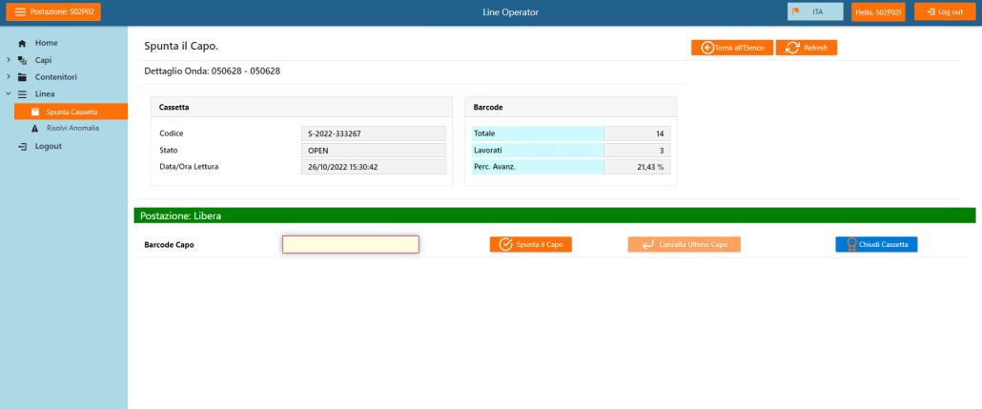Click the Line Operator title
Viewport: 982px width, 409px height.
pyautogui.click(x=510, y=11)
